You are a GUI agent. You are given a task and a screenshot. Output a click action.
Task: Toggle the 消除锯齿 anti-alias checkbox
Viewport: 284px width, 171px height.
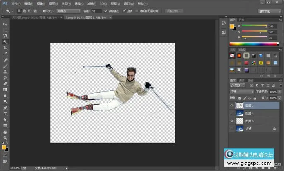pos(106,11)
